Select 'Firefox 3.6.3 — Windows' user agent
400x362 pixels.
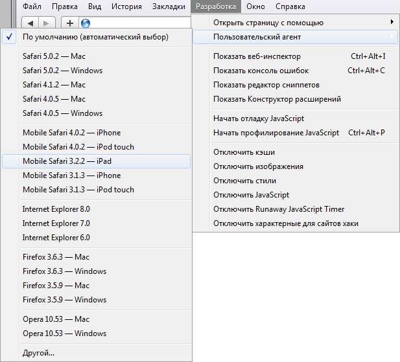(x=64, y=271)
